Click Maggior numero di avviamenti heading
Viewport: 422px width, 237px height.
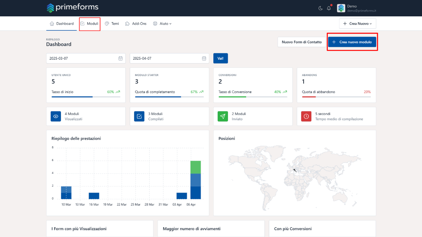(191, 229)
